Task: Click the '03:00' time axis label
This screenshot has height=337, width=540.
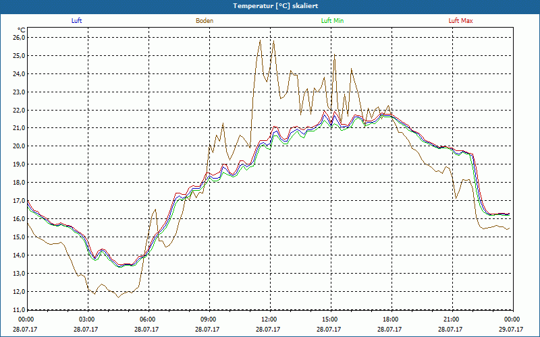Action: (86, 319)
